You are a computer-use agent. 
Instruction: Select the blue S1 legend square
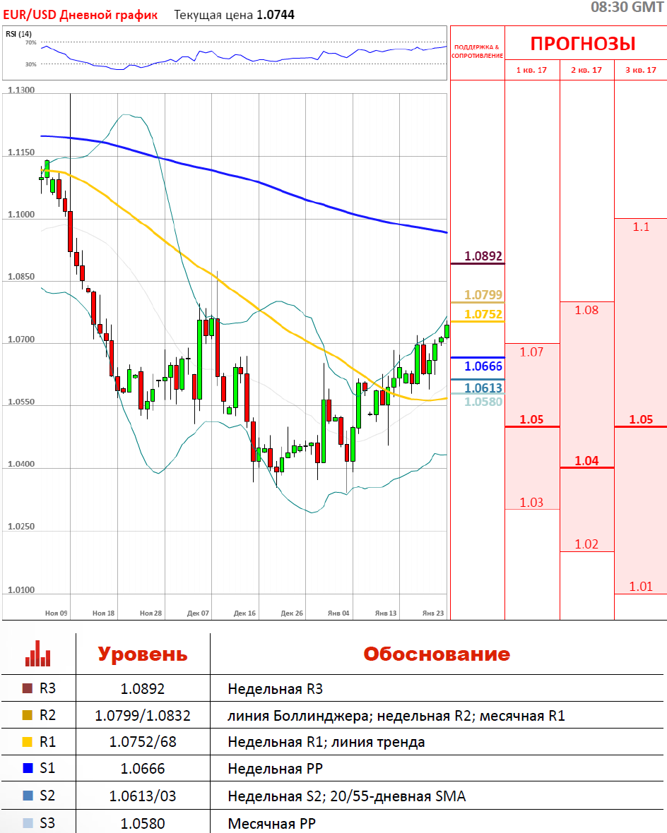click(x=28, y=769)
